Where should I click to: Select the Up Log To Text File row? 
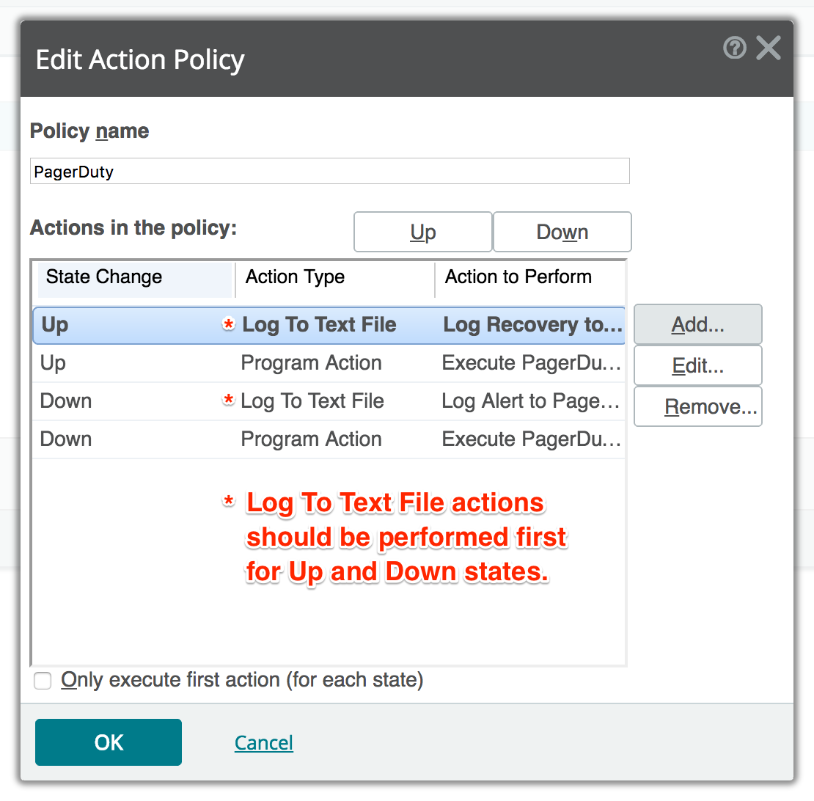tap(132, 325)
